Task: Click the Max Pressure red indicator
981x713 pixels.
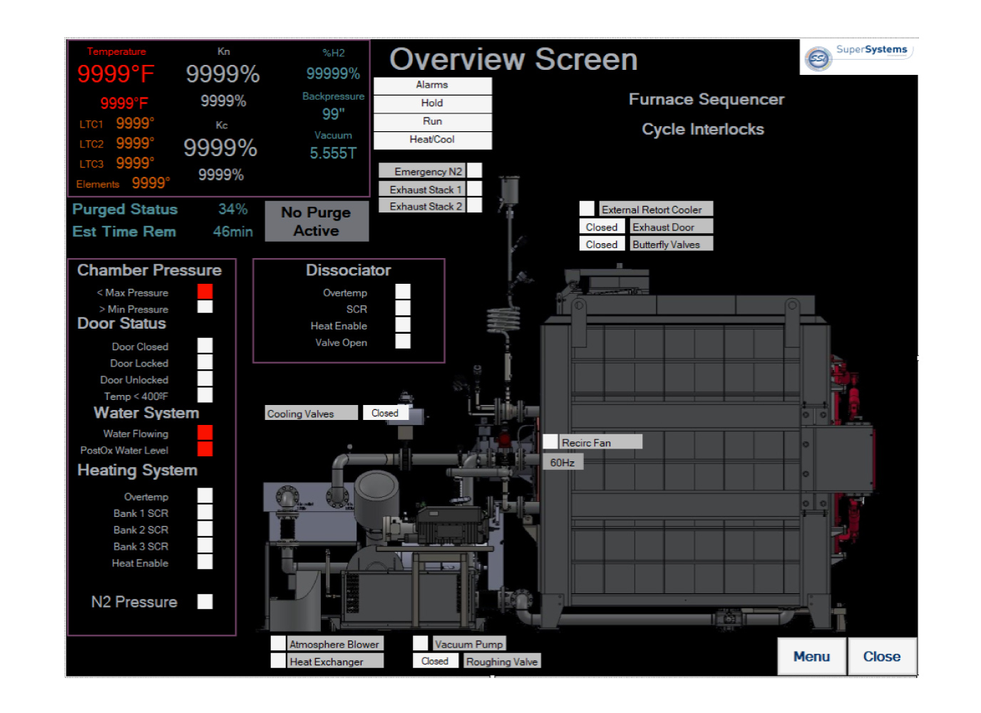Action: coord(205,291)
